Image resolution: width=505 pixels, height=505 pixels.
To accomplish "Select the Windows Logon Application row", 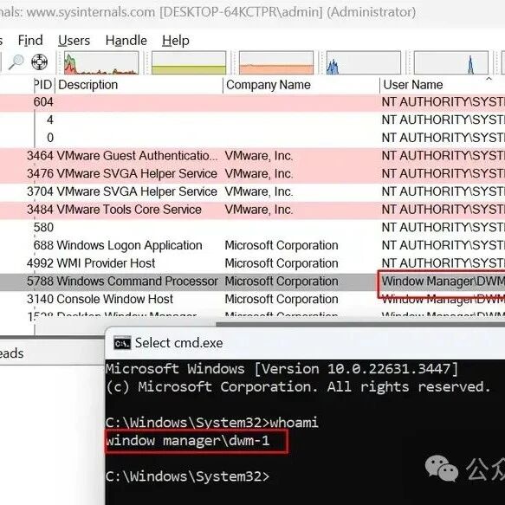I will coord(253,246).
